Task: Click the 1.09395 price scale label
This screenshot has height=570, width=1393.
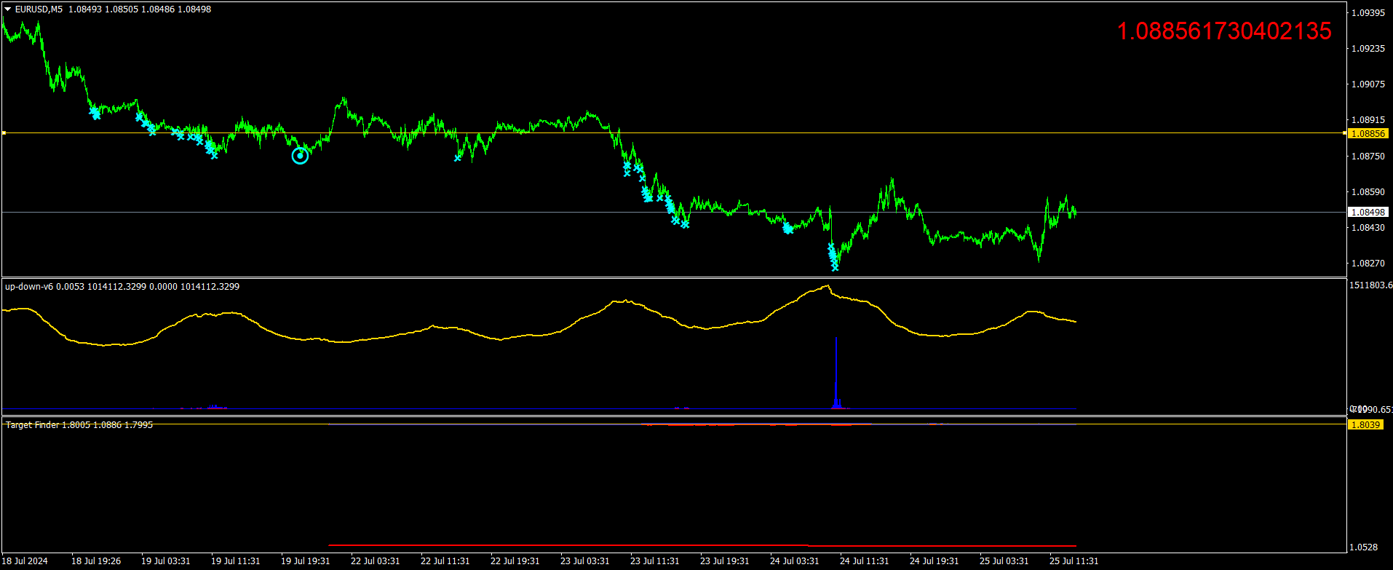Action: (1368, 12)
